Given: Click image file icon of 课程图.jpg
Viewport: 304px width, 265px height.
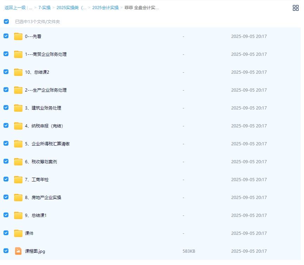Looking at the screenshot, I should pyautogui.click(x=18, y=251).
